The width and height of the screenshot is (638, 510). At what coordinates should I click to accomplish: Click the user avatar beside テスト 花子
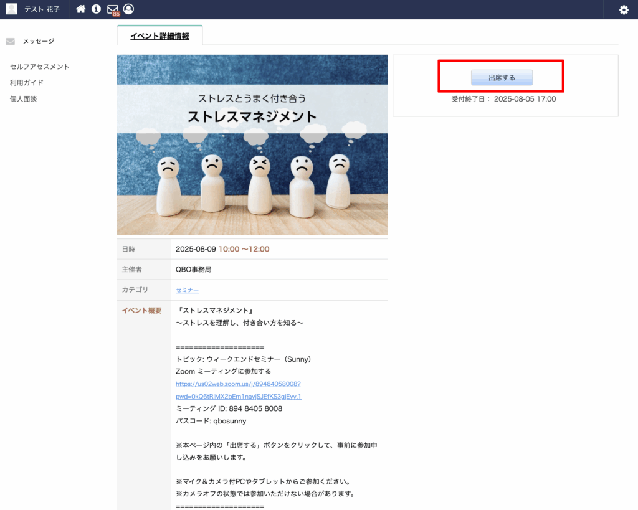(11, 9)
